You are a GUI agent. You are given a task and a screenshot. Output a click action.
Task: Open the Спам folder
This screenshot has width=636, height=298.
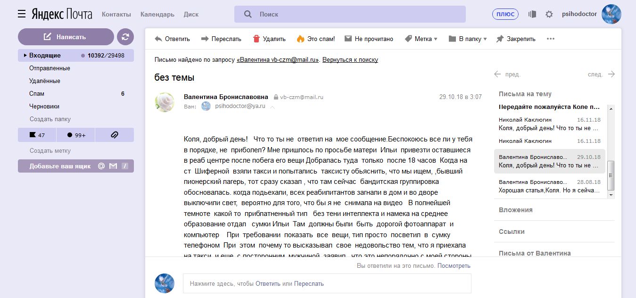click(x=37, y=94)
